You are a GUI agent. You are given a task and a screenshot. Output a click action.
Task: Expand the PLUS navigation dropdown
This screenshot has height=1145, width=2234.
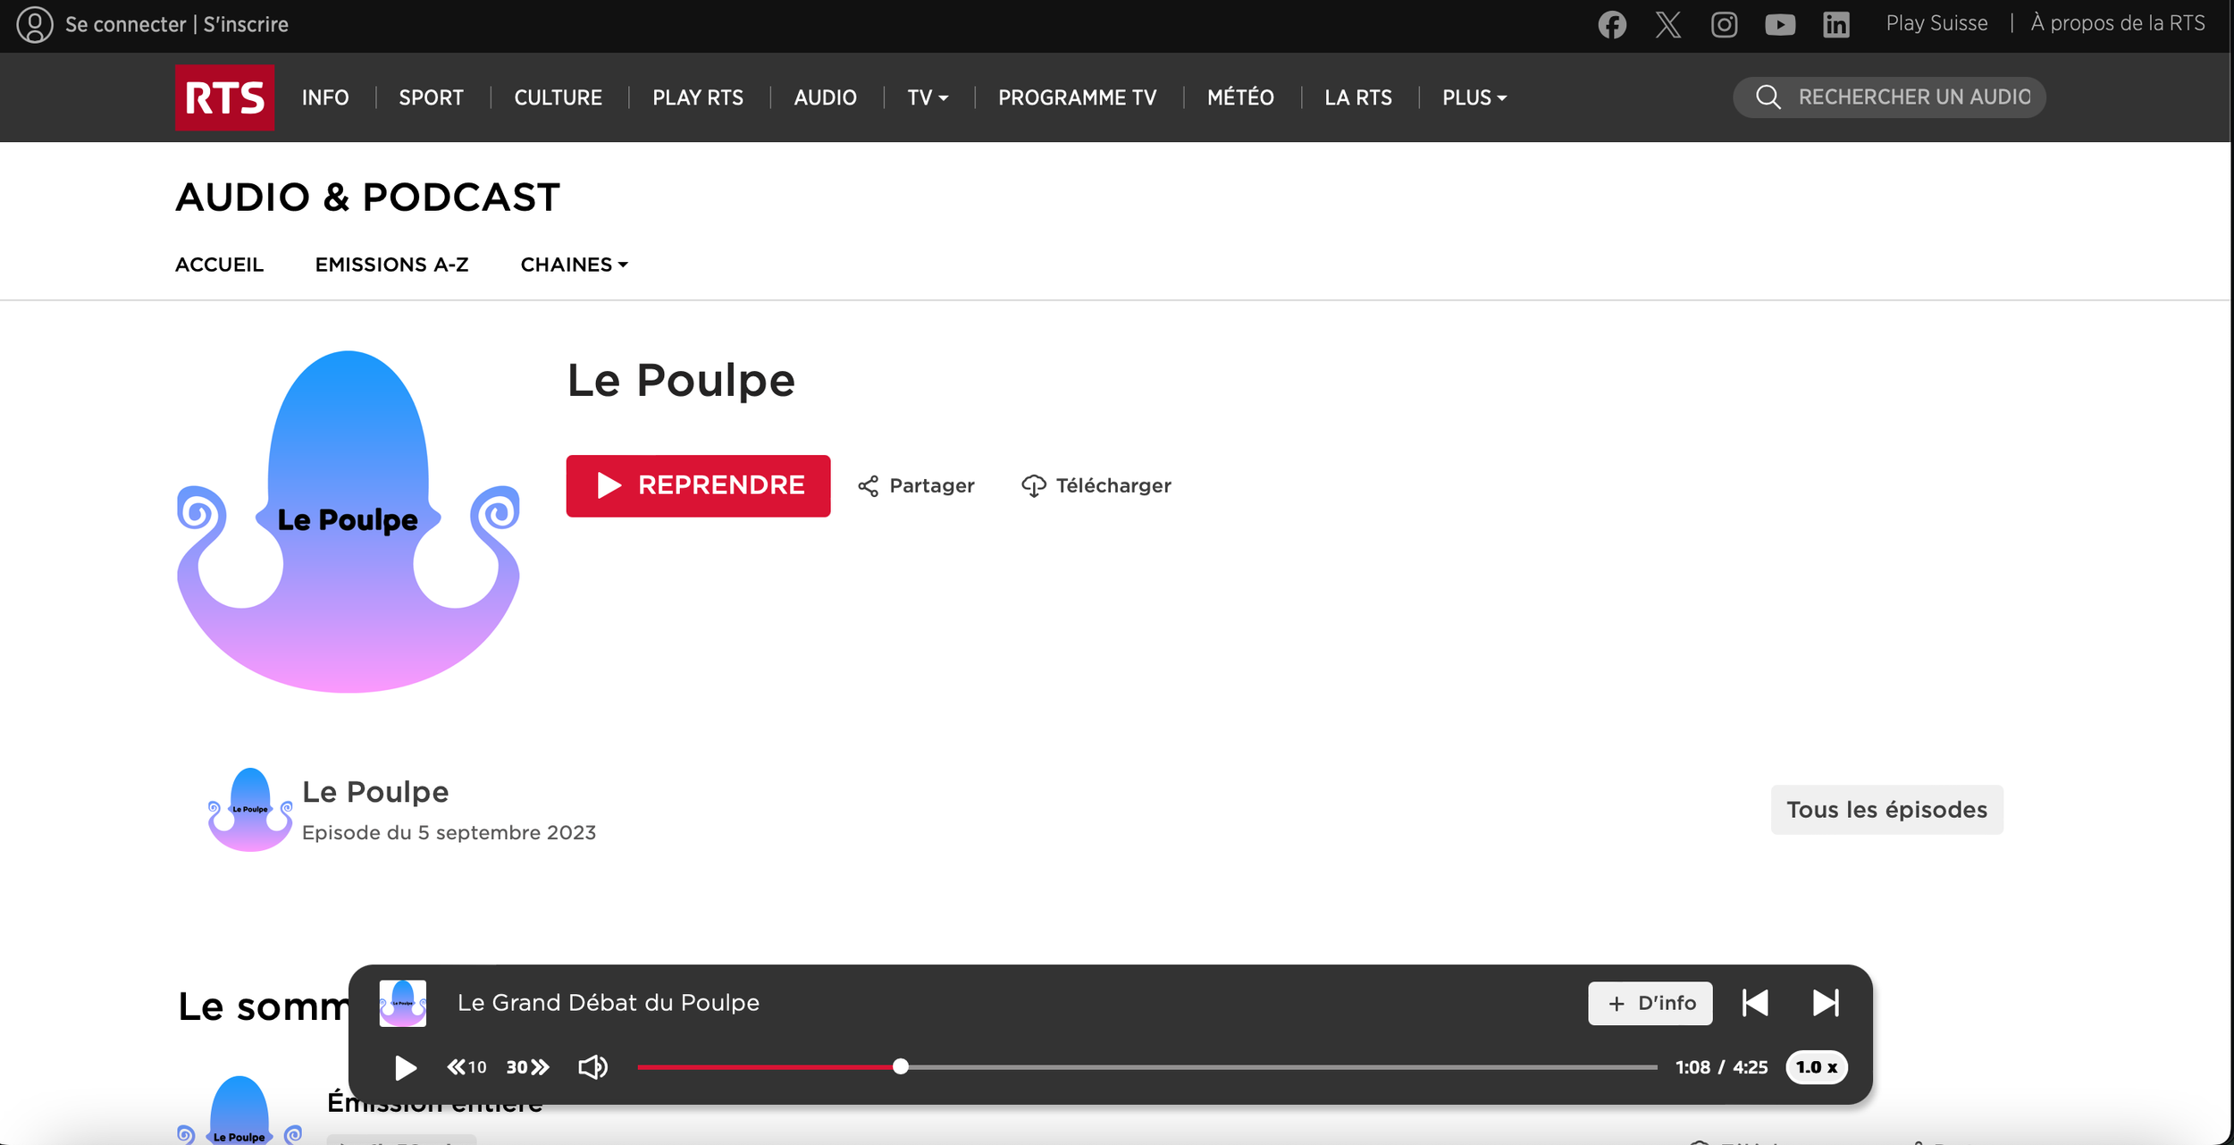1474,97
